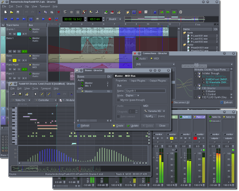Enable Monitor (pass-through) checkbox
The width and height of the screenshot is (239, 191).
pyautogui.click(x=119, y=100)
